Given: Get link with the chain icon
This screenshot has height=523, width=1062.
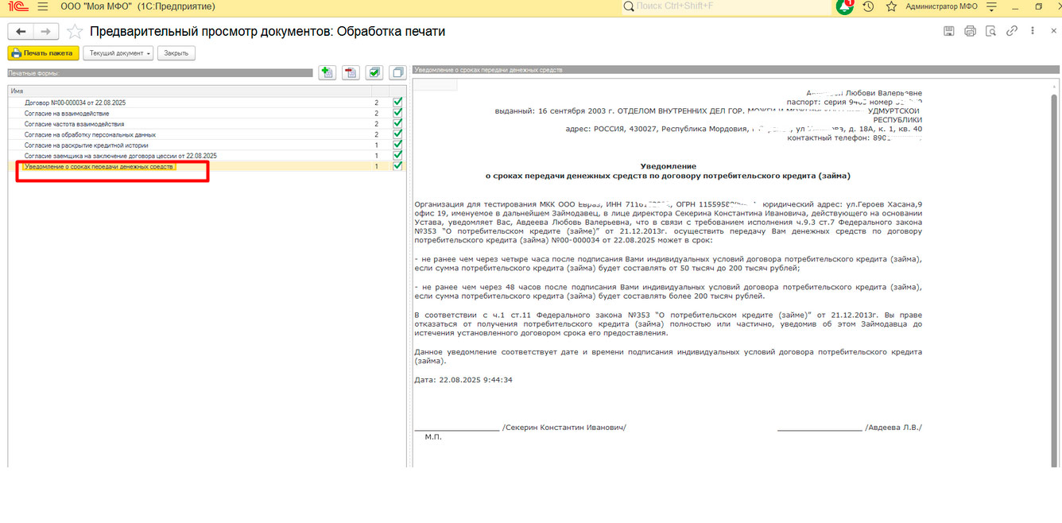Looking at the screenshot, I should click(x=1012, y=31).
